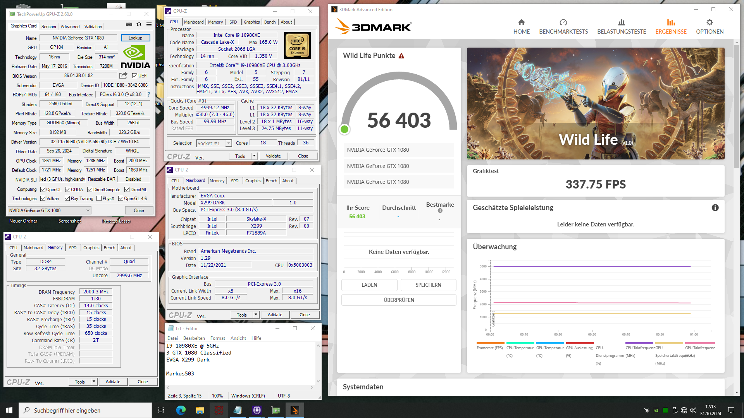Click Framerate (FPS) orange legend swatch
This screenshot has width=744, height=418.
click(x=490, y=343)
